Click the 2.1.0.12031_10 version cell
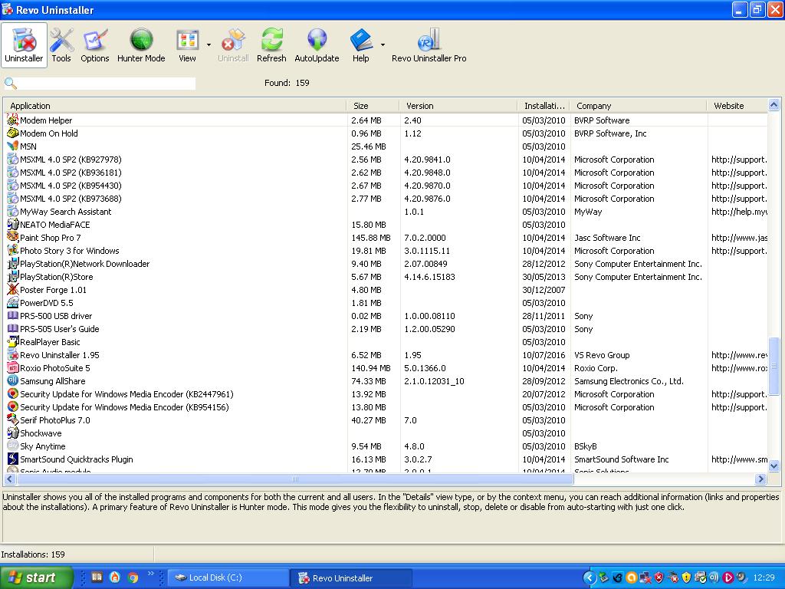Screen dimensions: 785x589 click(x=434, y=380)
